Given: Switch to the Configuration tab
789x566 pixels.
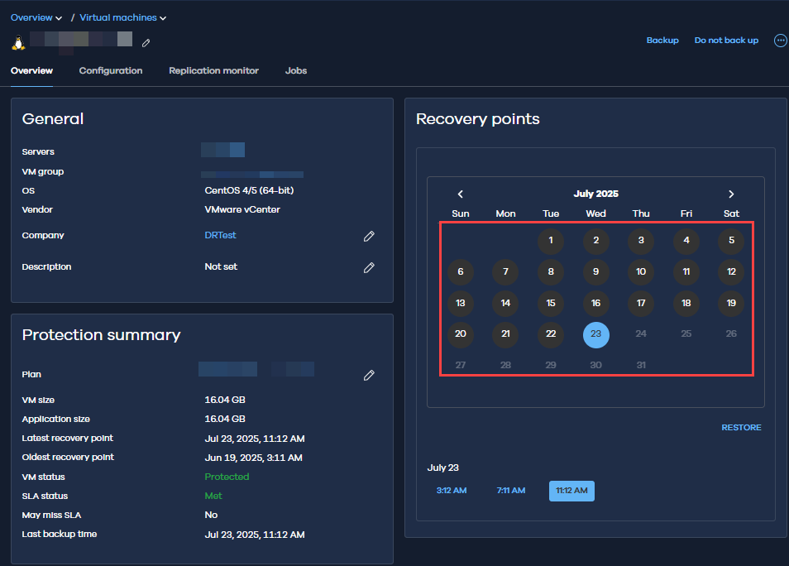Looking at the screenshot, I should 111,70.
